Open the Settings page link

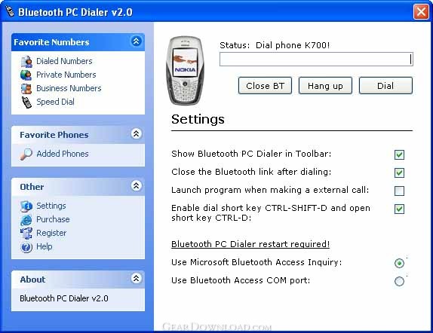pos(51,206)
